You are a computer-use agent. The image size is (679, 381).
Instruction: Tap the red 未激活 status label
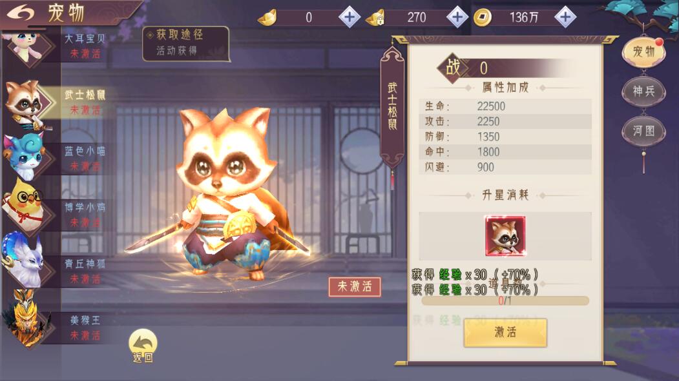pos(355,286)
